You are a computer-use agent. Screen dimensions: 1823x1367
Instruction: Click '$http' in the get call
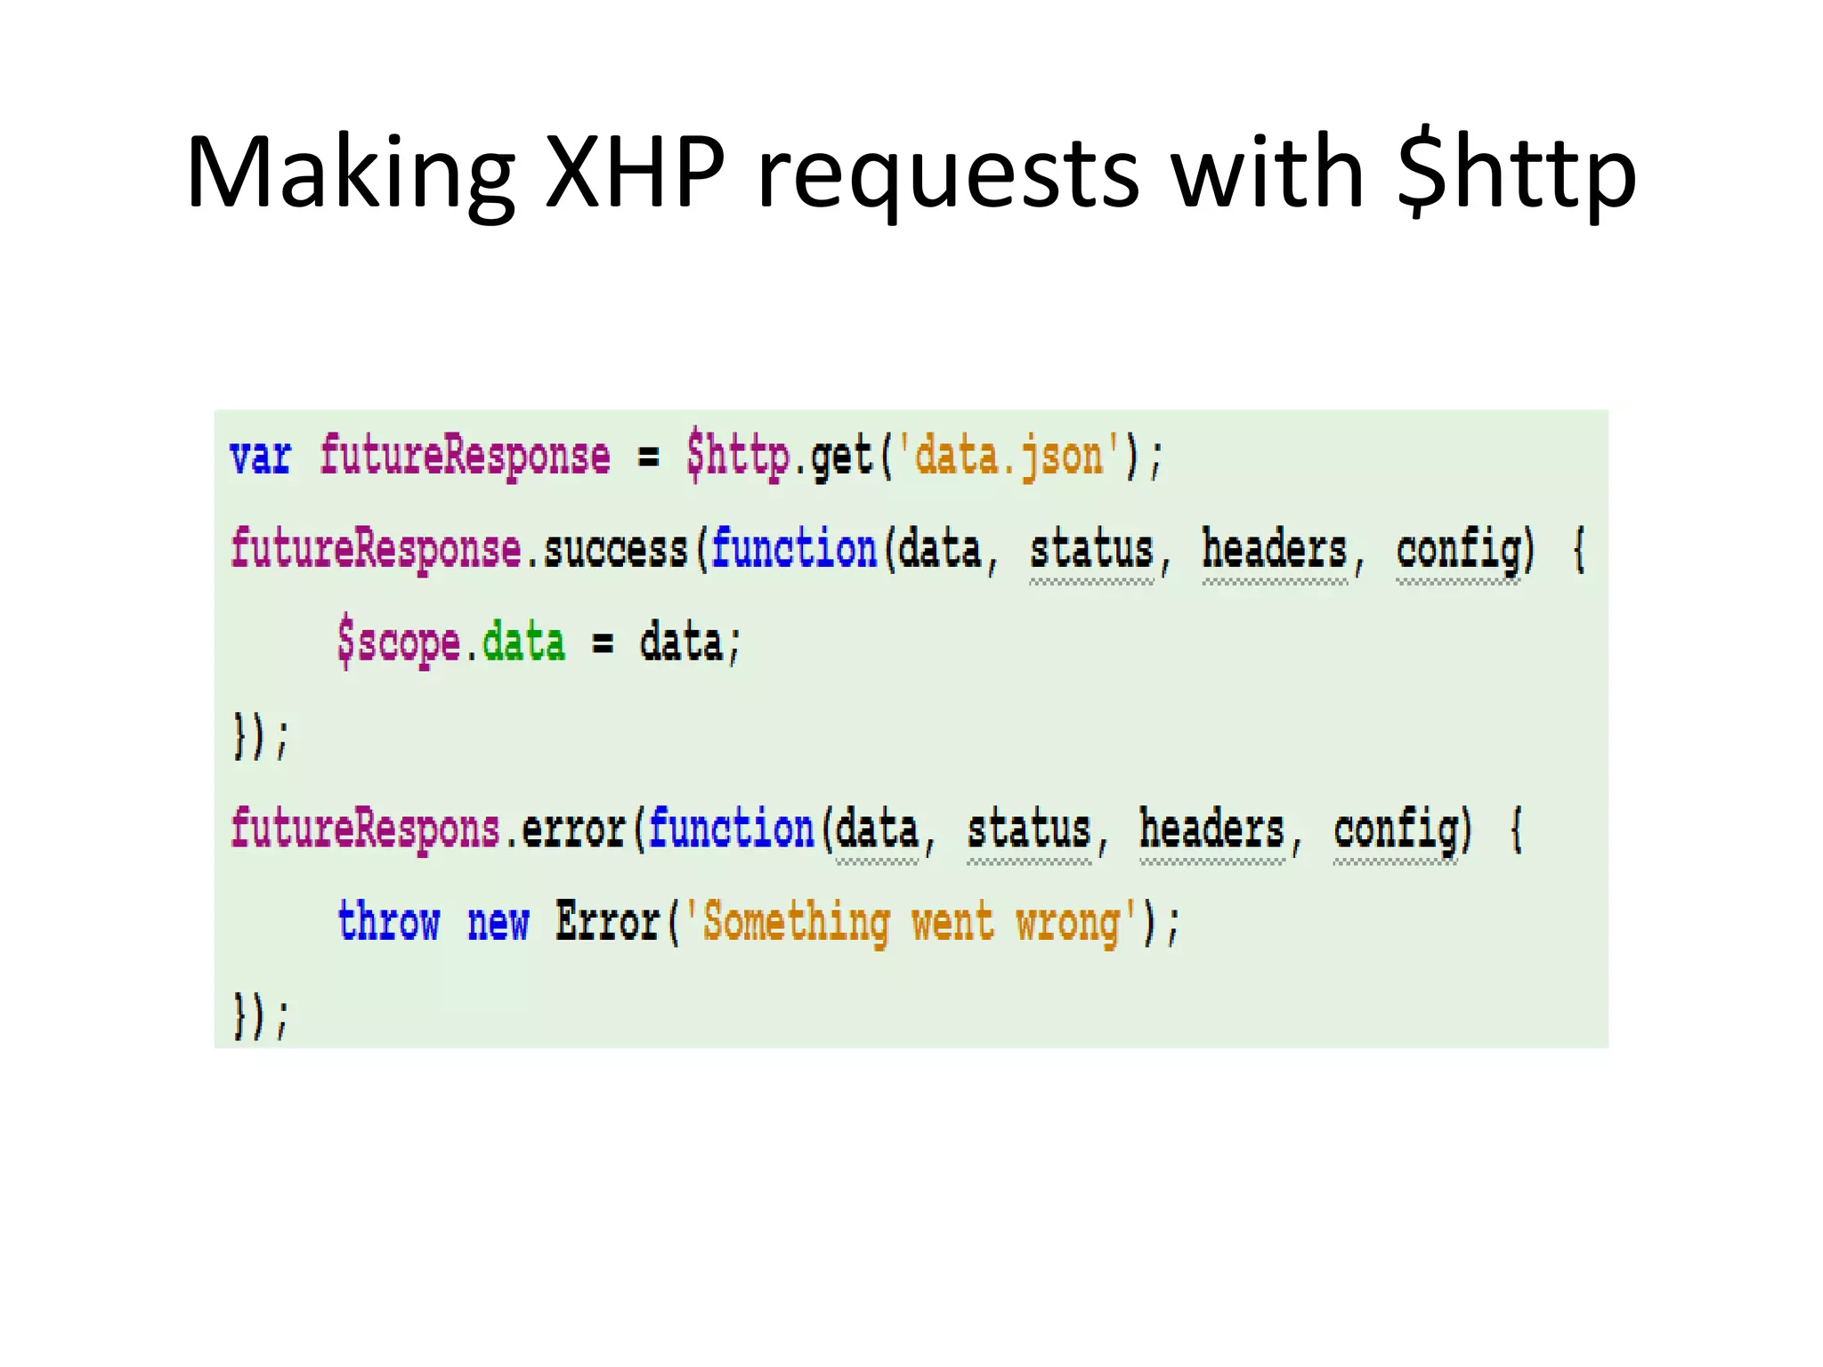point(738,456)
